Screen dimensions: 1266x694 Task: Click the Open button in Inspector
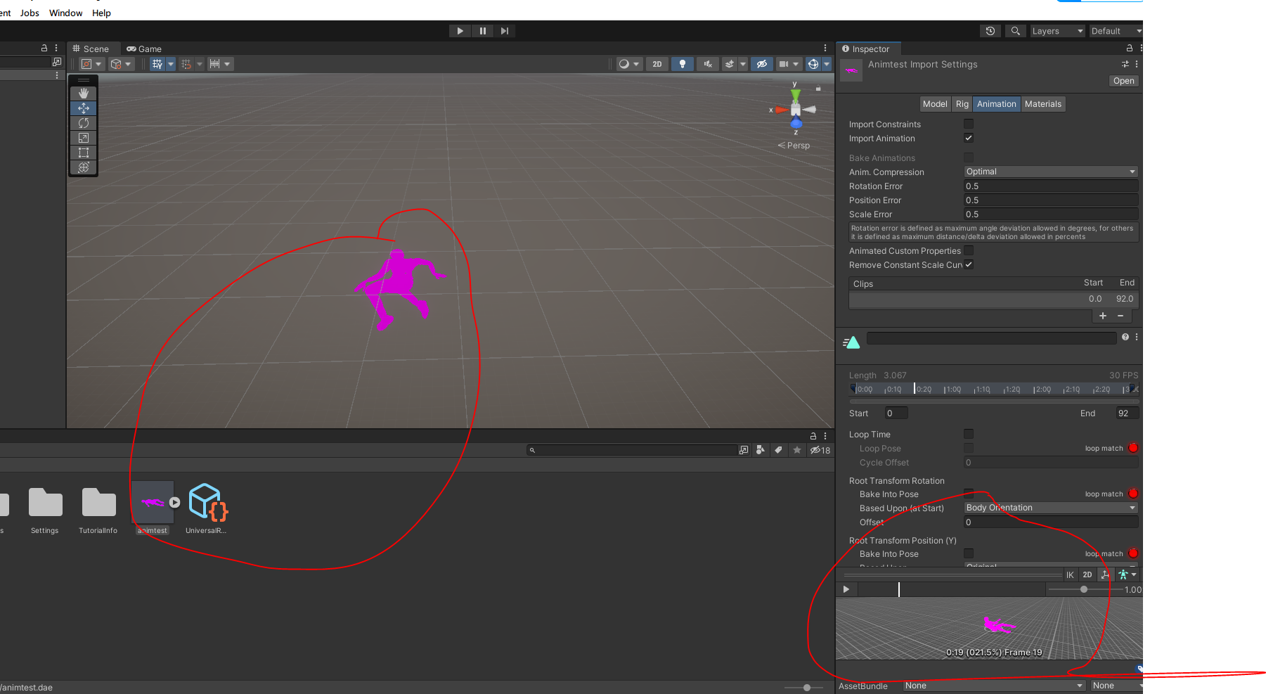click(1123, 80)
